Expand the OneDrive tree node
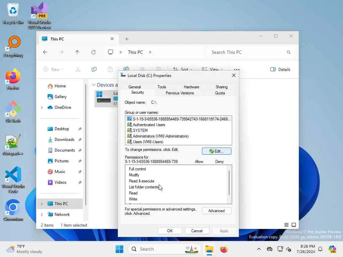 42,107
